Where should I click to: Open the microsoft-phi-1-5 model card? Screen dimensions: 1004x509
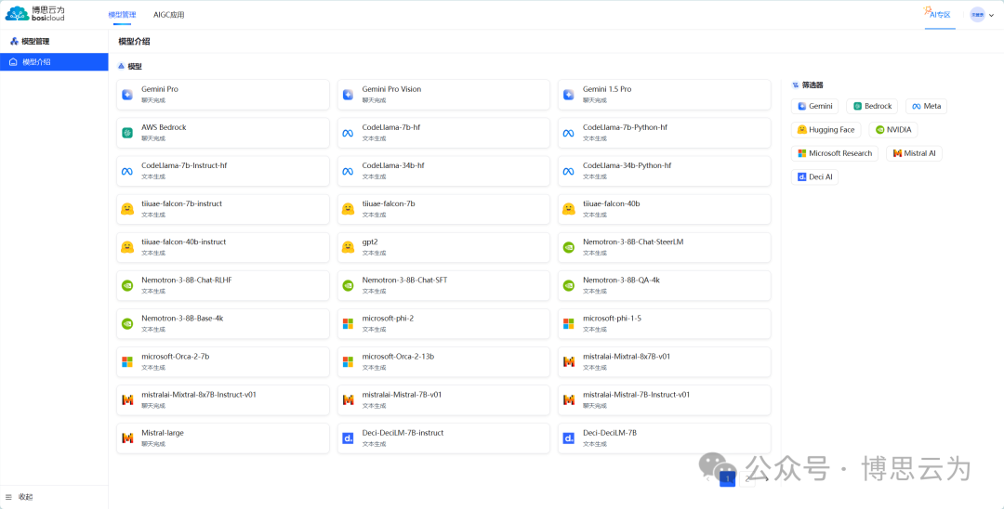tap(664, 323)
